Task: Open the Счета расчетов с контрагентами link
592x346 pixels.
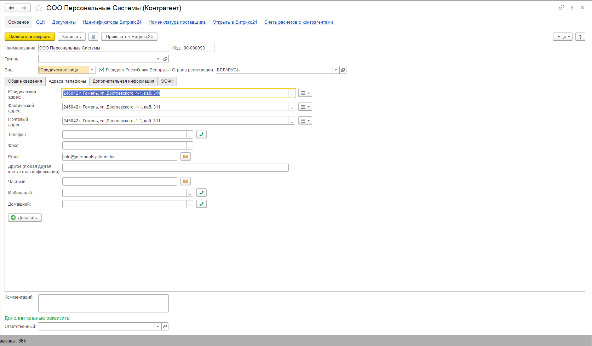Action: (x=298, y=22)
